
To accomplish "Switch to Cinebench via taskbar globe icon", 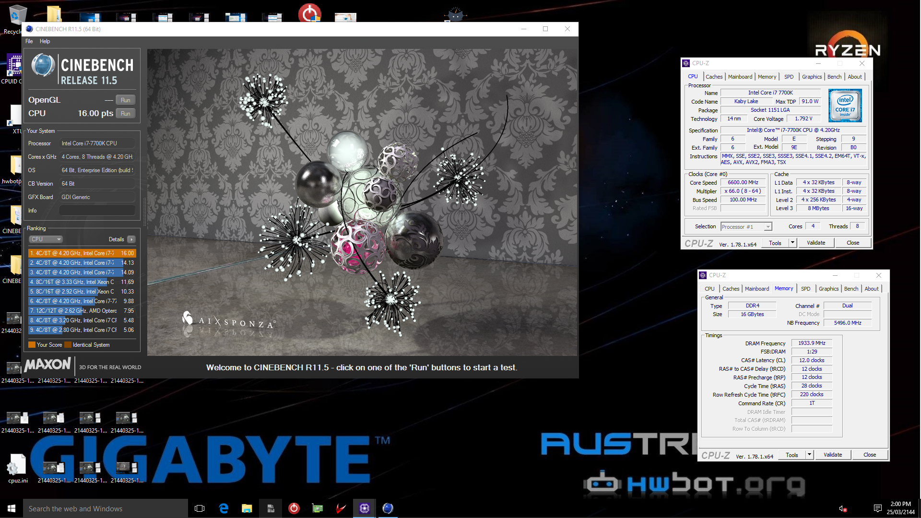I will pos(388,508).
